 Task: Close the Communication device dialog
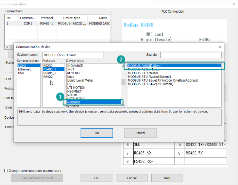pyautogui.click(x=220, y=47)
